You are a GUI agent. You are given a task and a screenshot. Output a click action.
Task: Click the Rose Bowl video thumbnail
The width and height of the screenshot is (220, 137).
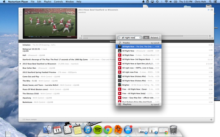click(x=50, y=23)
